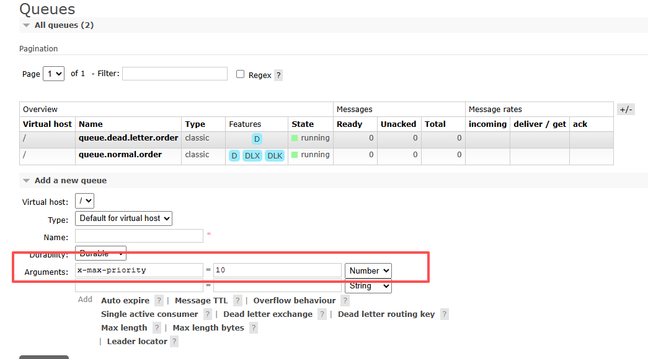Click the queue Name input field
Image resolution: width=648 pixels, height=359 pixels.
click(139, 236)
